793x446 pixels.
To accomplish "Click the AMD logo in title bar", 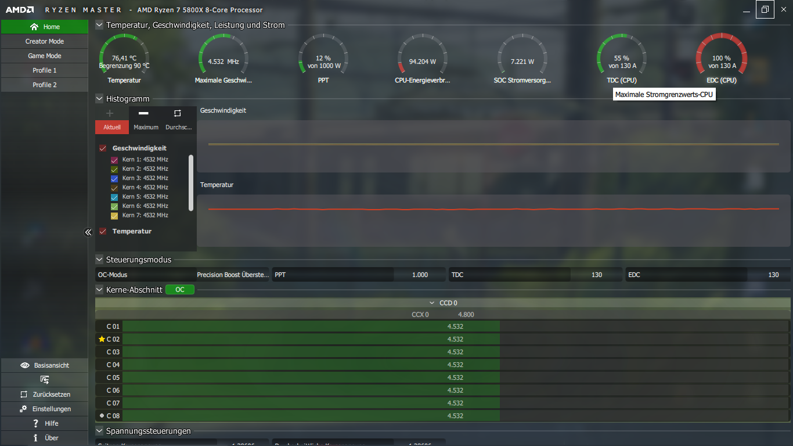I will click(x=20, y=10).
